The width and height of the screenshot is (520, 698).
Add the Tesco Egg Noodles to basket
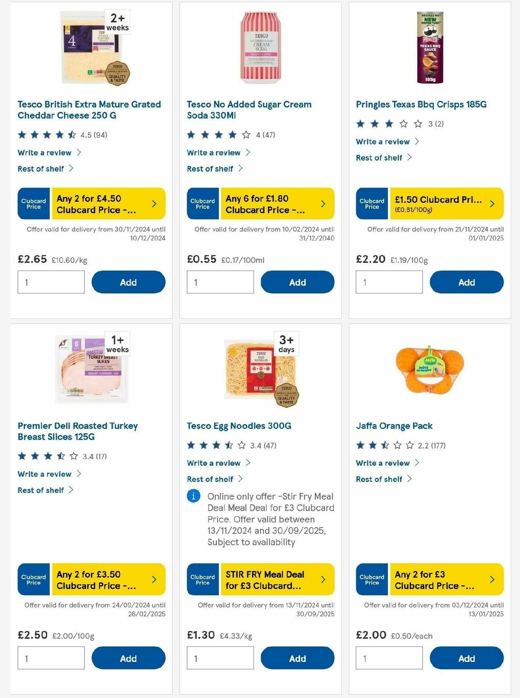(297, 658)
